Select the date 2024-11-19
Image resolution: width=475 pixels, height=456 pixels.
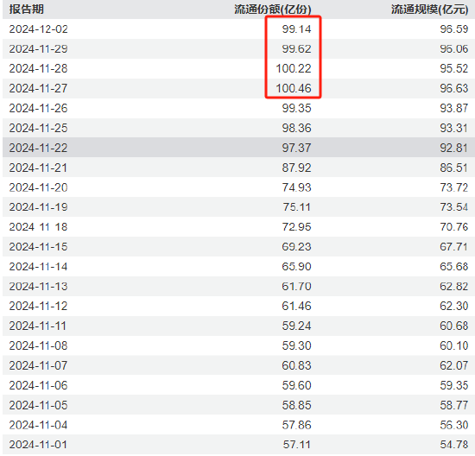tap(39, 207)
